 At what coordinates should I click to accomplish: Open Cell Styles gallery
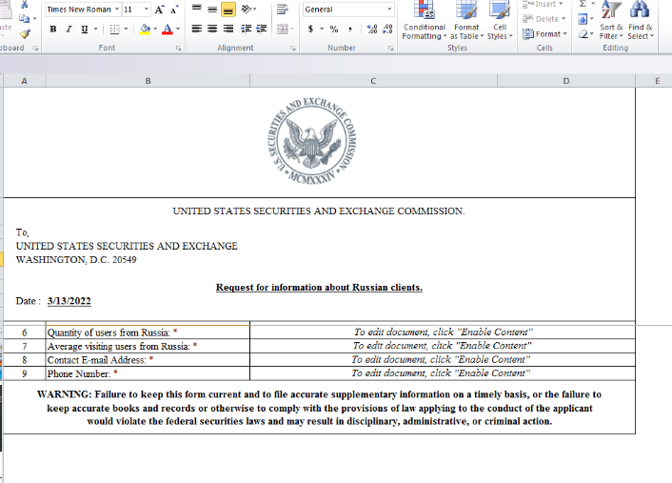[500, 21]
